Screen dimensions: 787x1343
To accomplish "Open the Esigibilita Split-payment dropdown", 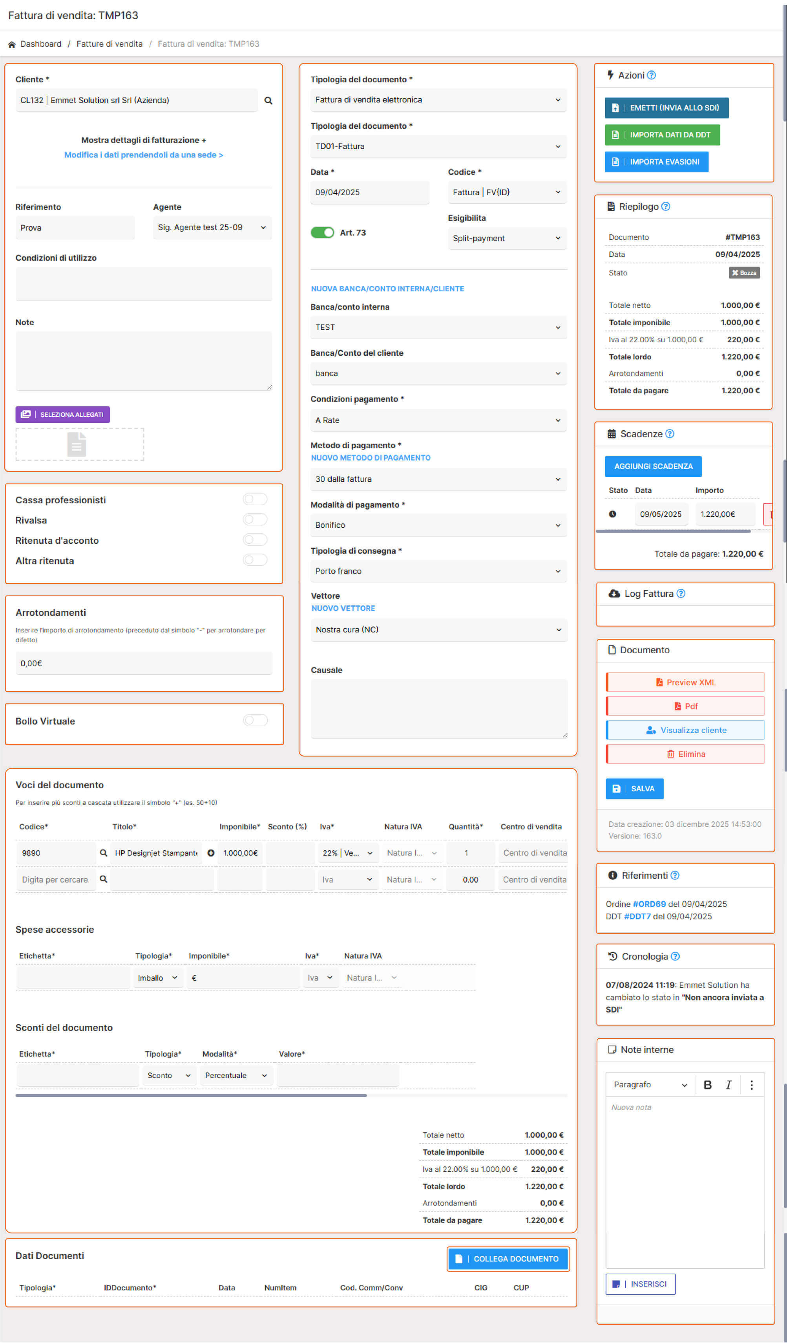I will pyautogui.click(x=506, y=238).
